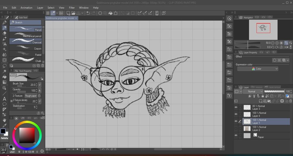The width and height of the screenshot is (293, 156).
Task: Open the layer blending mode Normal dropdown
Action: [253, 92]
